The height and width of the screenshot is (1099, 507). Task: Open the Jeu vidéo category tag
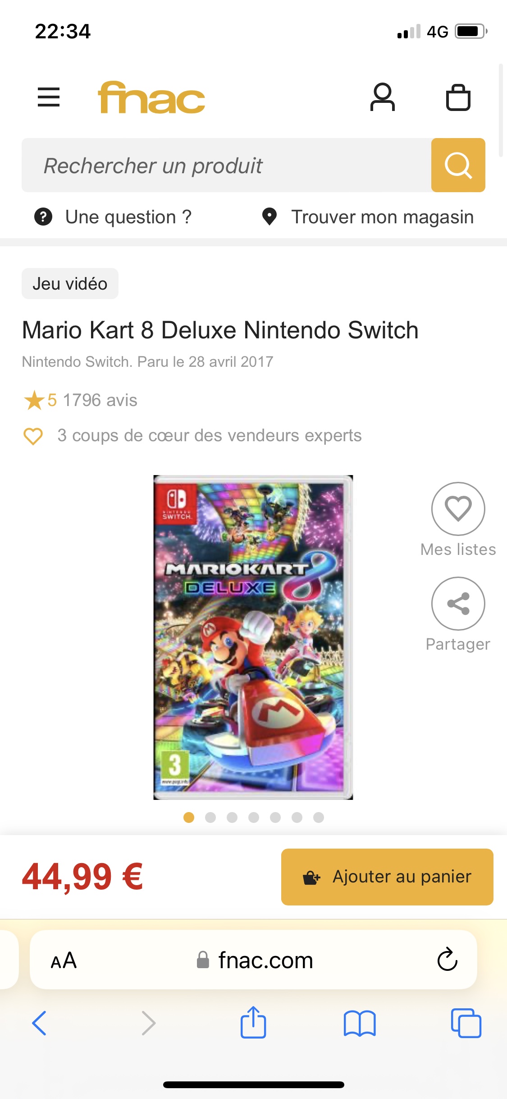pos(70,283)
